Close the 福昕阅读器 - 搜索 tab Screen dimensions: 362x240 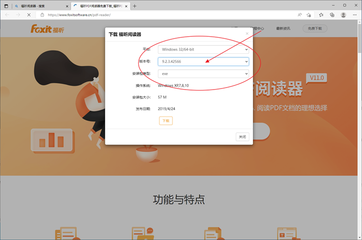[67, 6]
